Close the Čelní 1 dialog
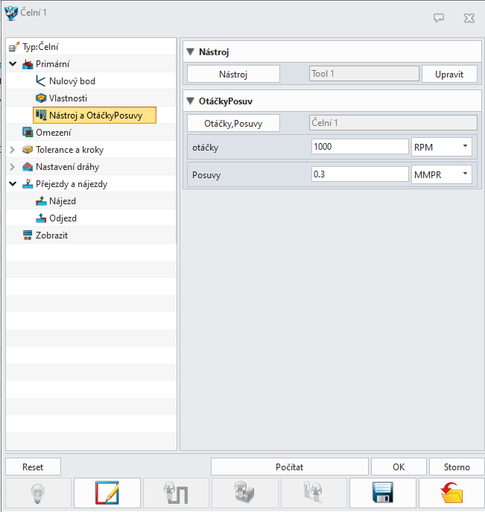The height and width of the screenshot is (512, 485). pyautogui.click(x=469, y=18)
